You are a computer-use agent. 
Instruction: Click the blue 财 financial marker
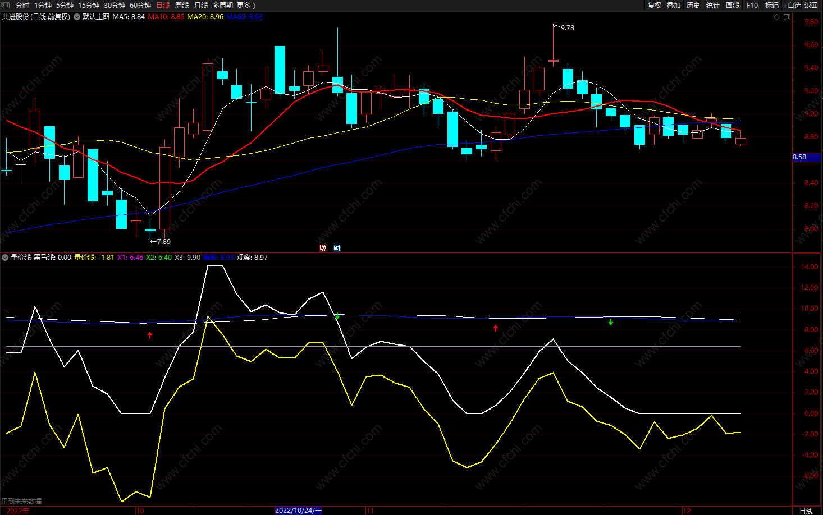coord(337,249)
